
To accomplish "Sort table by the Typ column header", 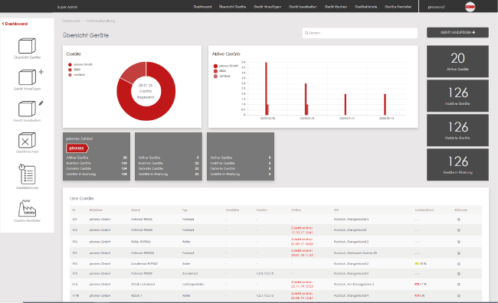I will (185, 210).
